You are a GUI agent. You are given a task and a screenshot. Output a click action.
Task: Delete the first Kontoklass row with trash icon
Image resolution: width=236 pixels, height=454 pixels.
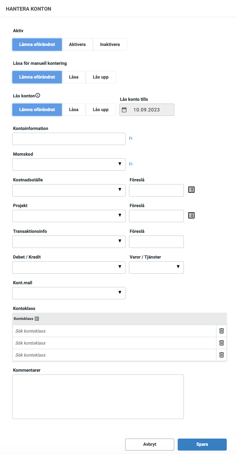click(222, 331)
